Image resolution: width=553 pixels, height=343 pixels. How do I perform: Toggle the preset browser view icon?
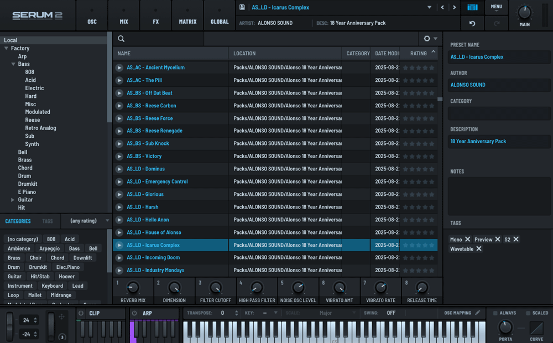tap(472, 7)
